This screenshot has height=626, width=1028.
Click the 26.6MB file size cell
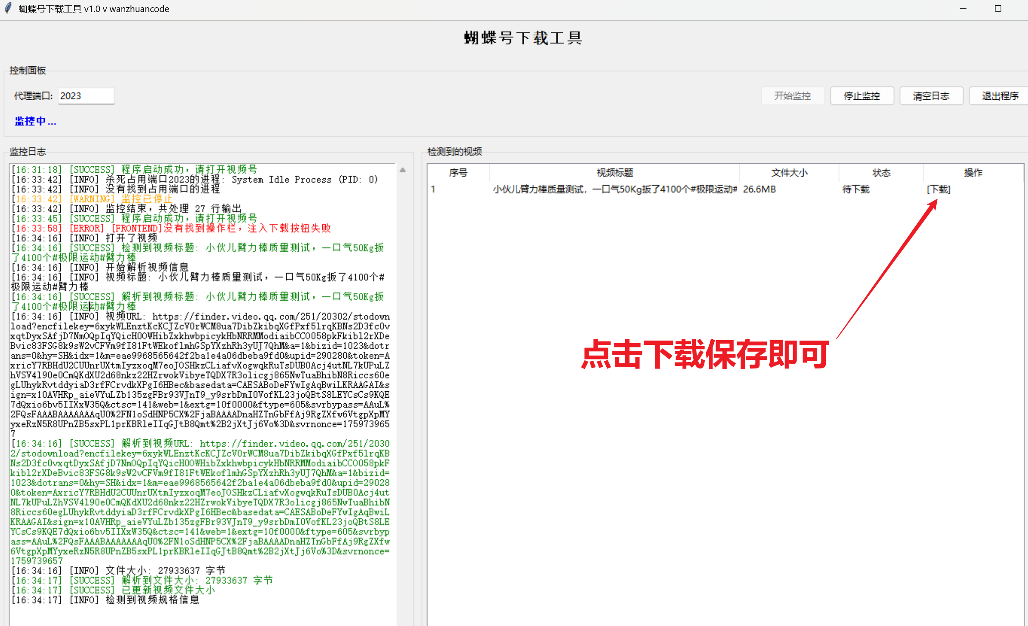click(759, 190)
